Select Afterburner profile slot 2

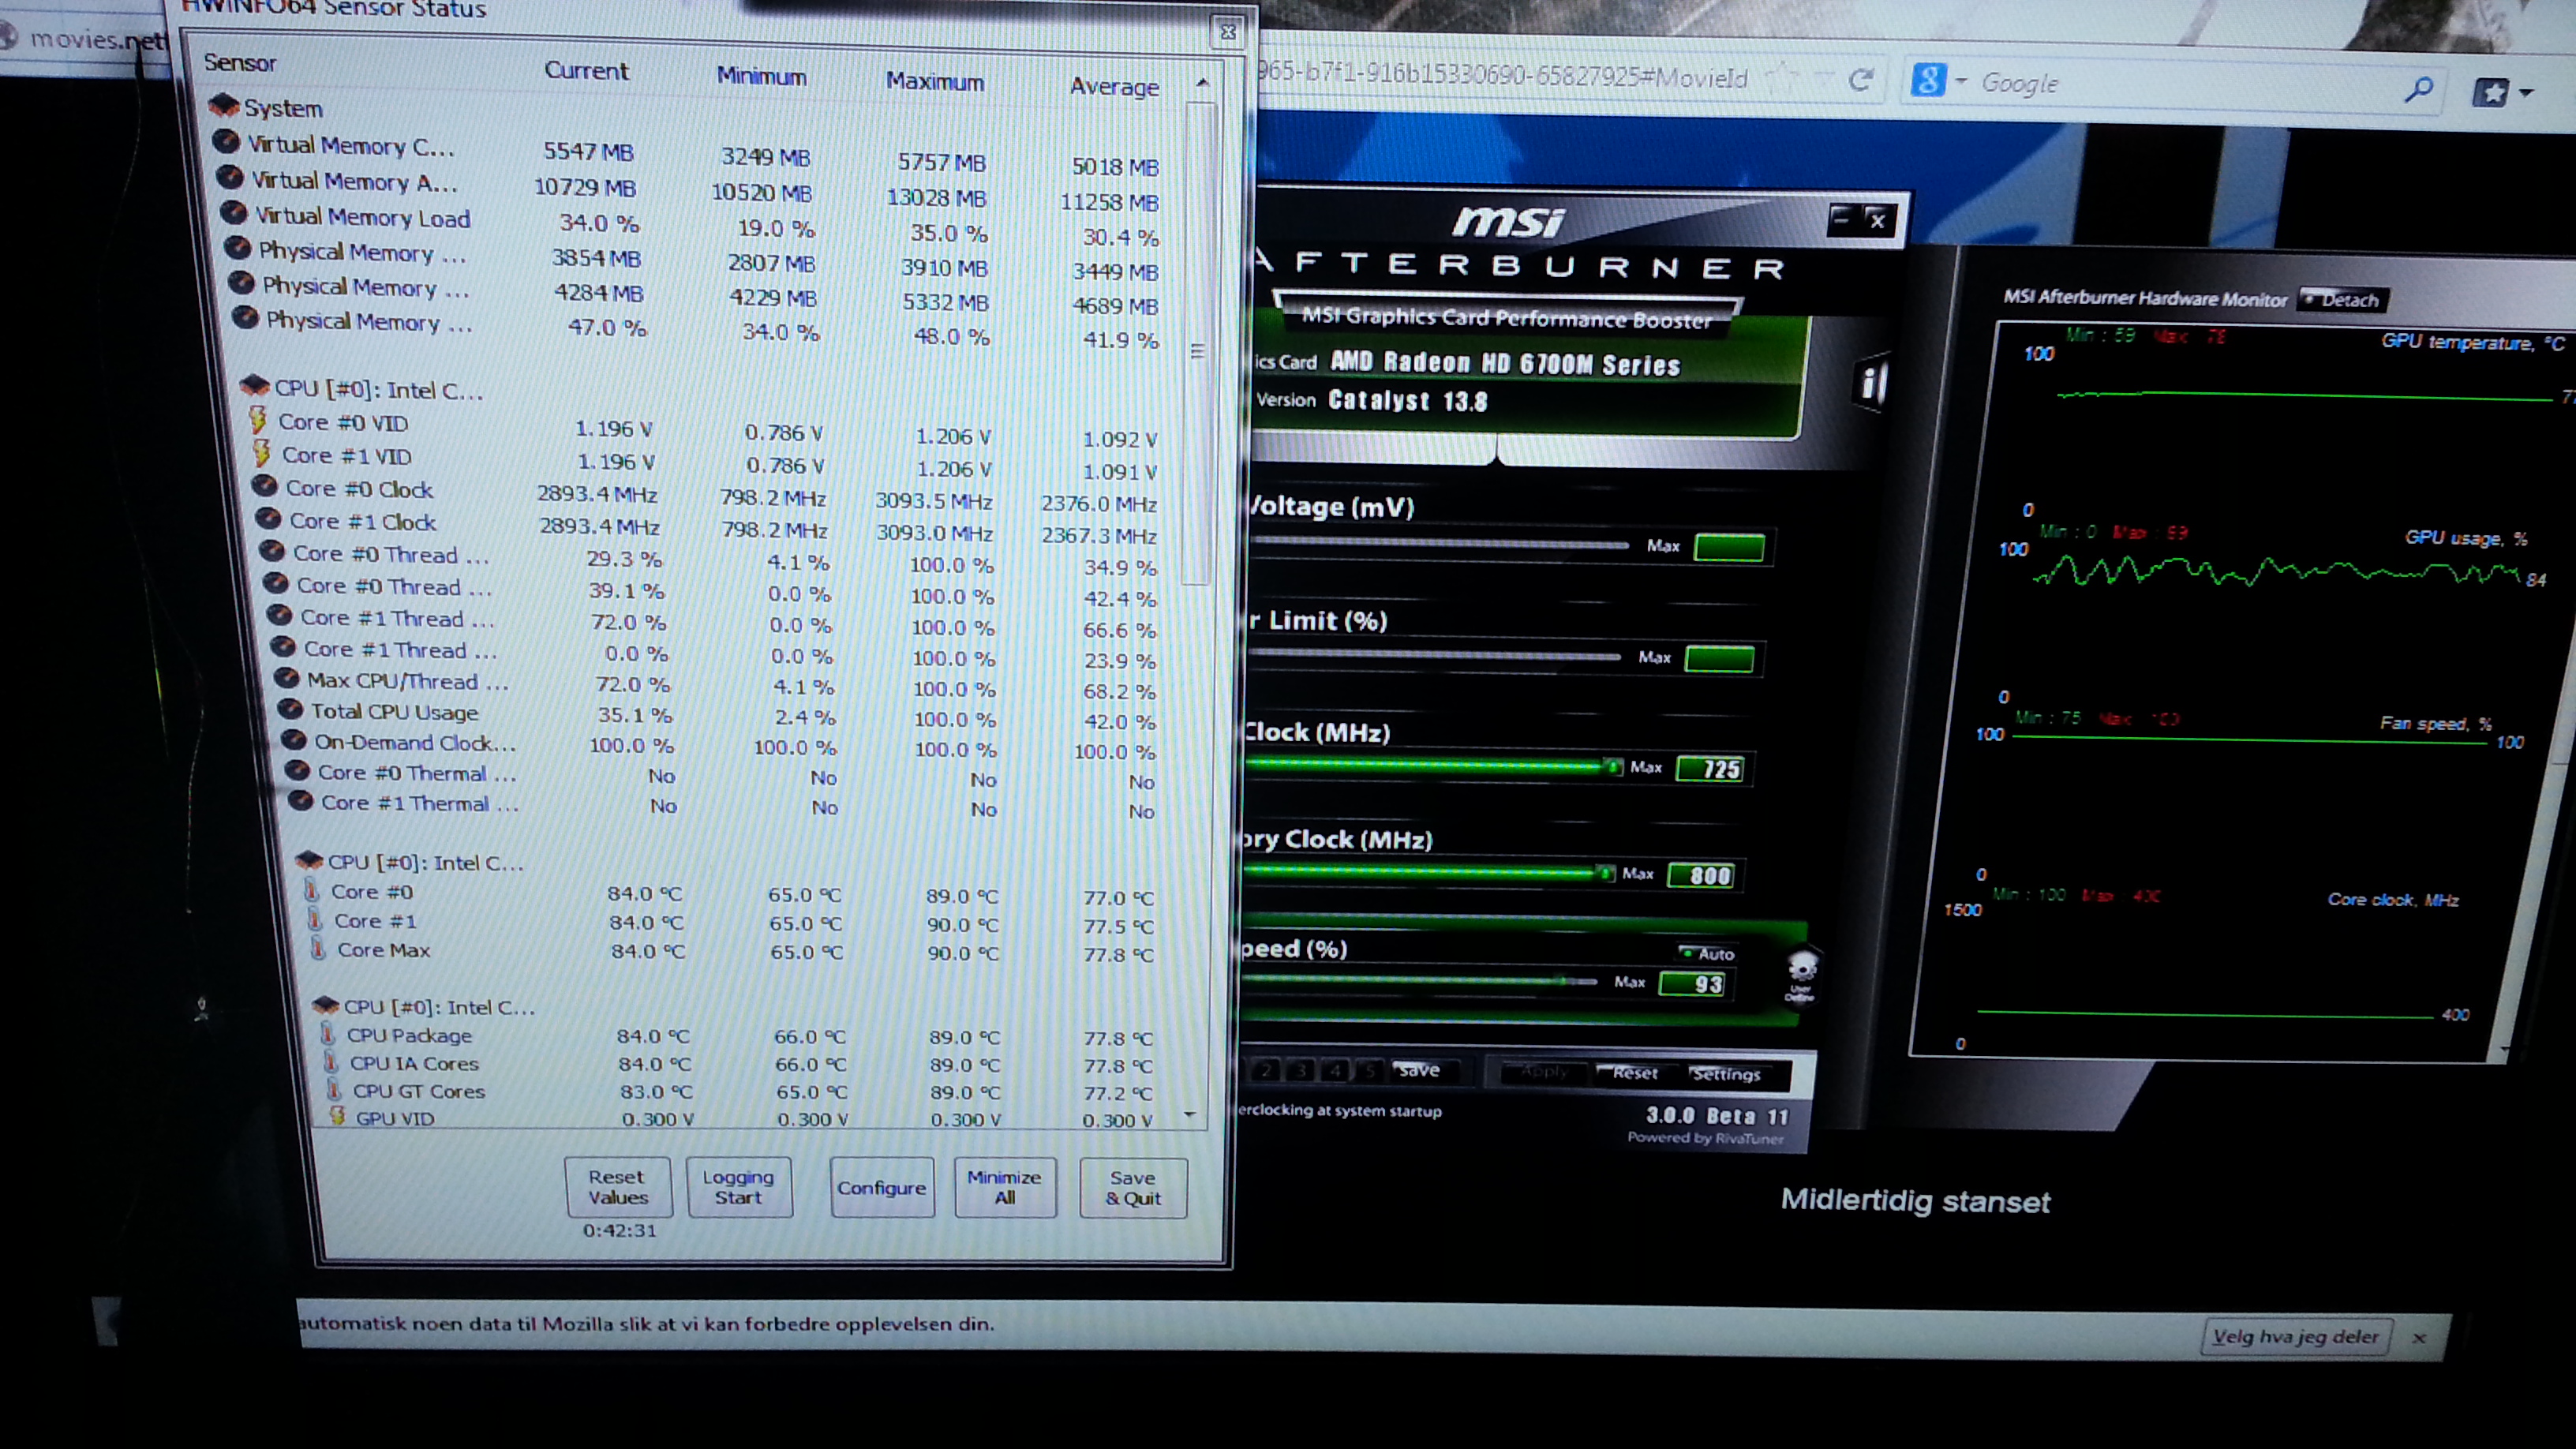1266,1069
